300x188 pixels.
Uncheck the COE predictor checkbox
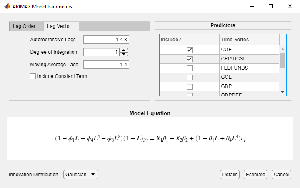point(190,50)
